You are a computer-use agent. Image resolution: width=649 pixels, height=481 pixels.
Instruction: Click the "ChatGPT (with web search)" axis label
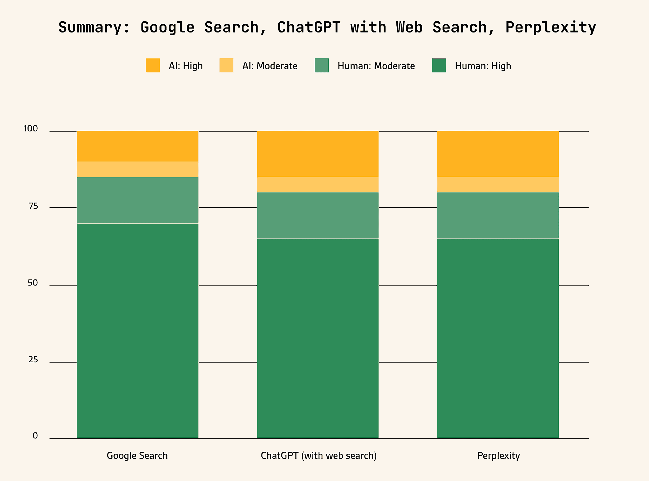pyautogui.click(x=319, y=456)
